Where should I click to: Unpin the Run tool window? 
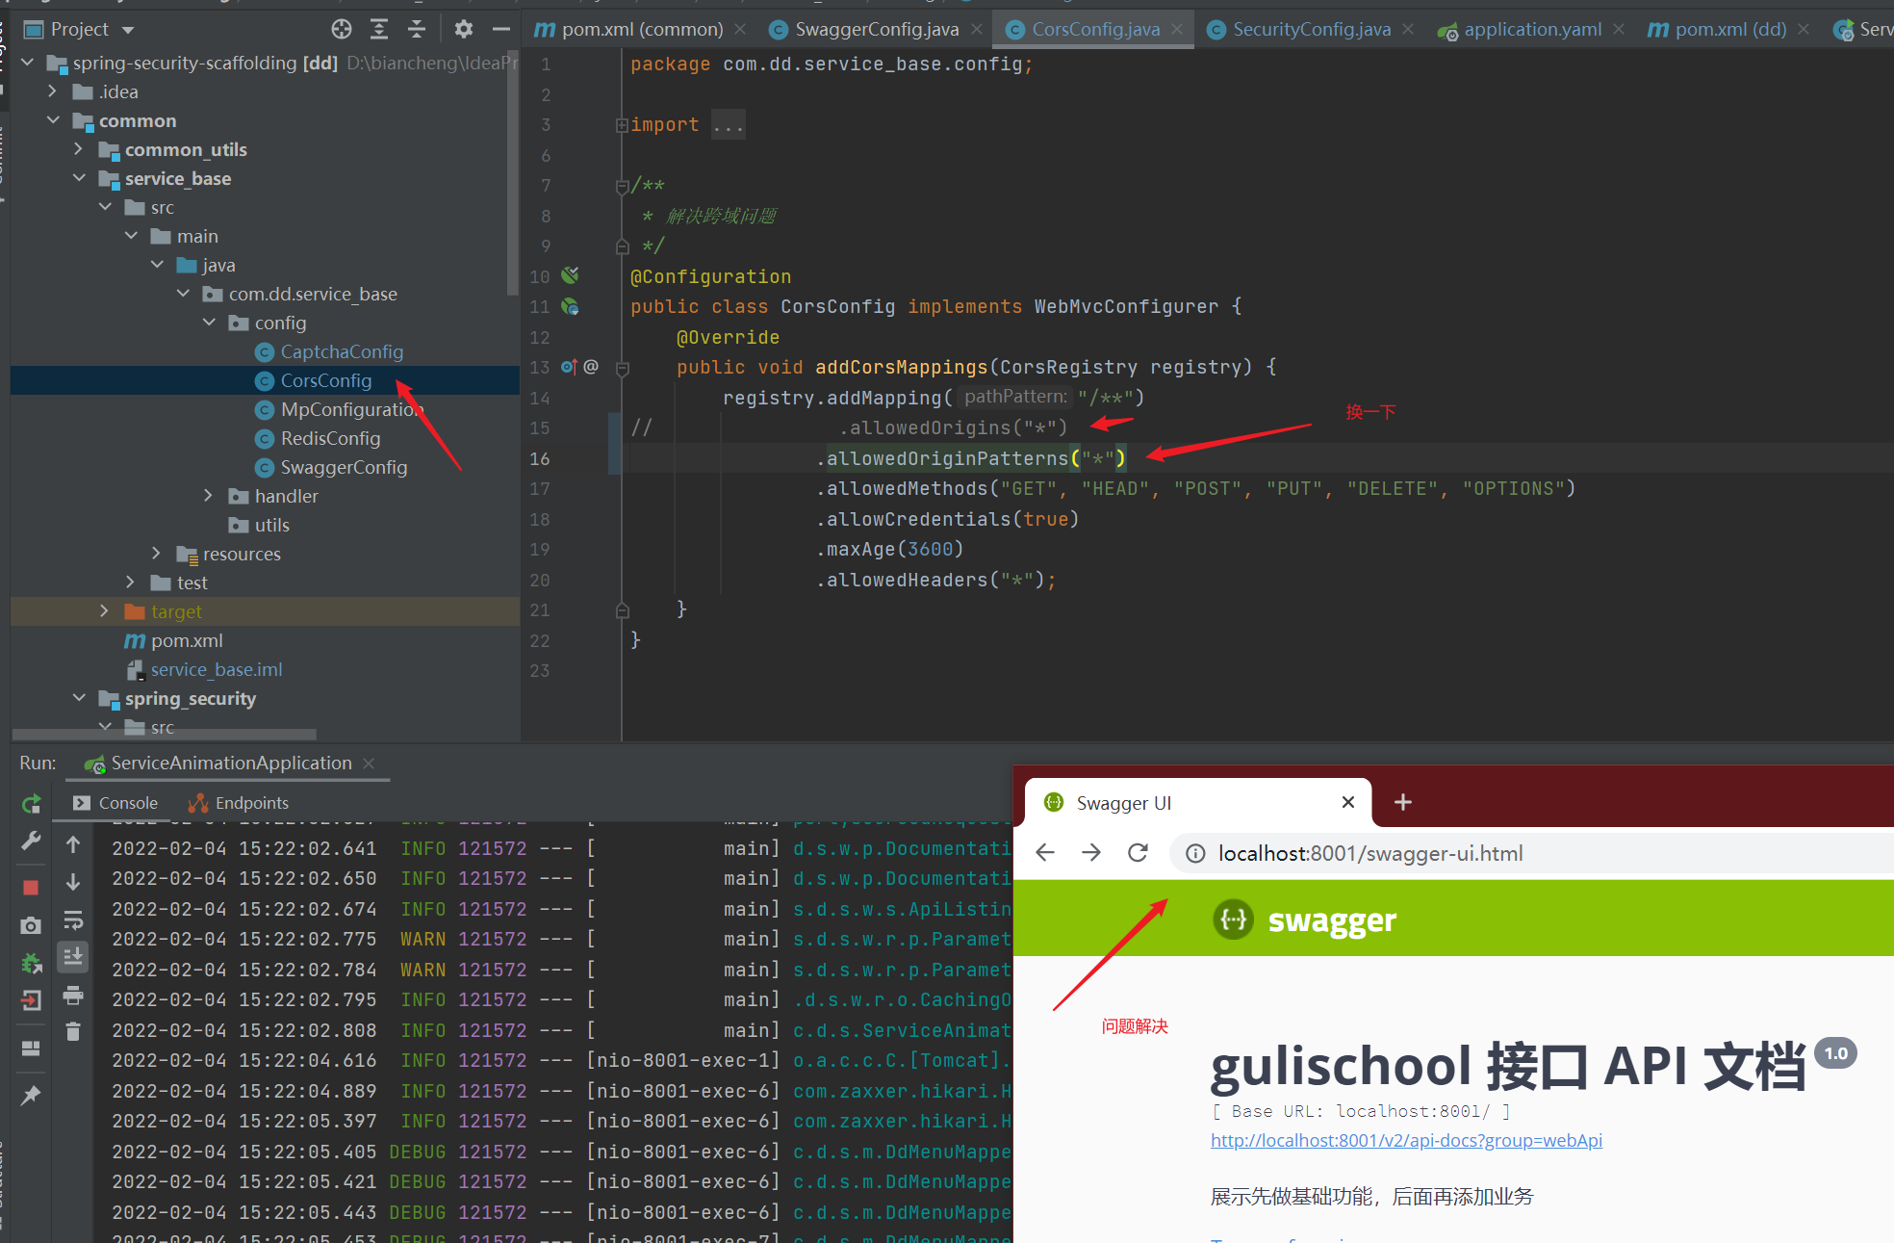click(31, 1096)
